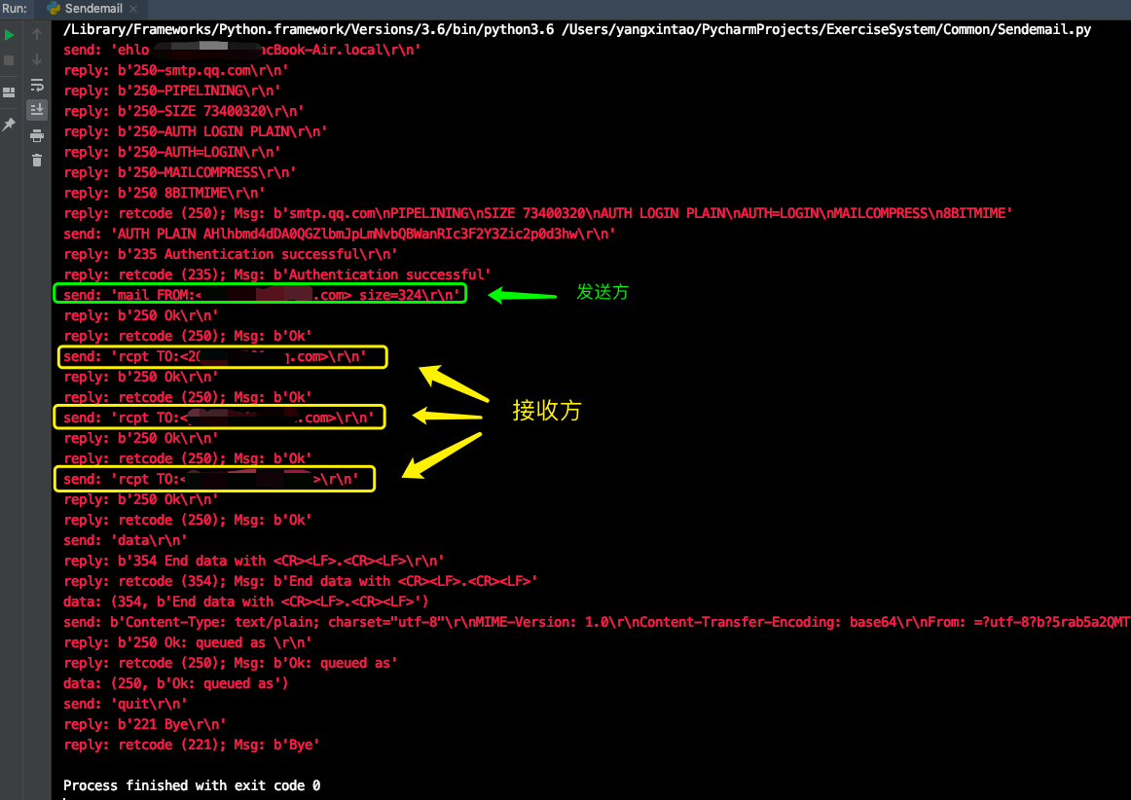Click the up-the-stack-trace arrow icon

tap(37, 35)
